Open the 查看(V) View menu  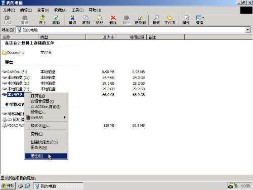pyautogui.click(x=43, y=10)
